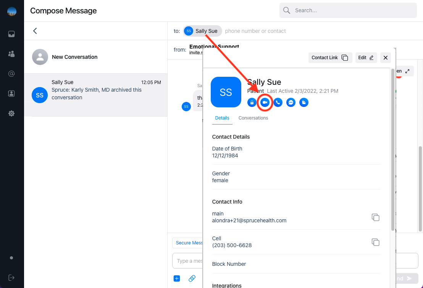Image resolution: width=423 pixels, height=288 pixels.
Task: Click the Edit button in contact panel
Action: [x=366, y=58]
